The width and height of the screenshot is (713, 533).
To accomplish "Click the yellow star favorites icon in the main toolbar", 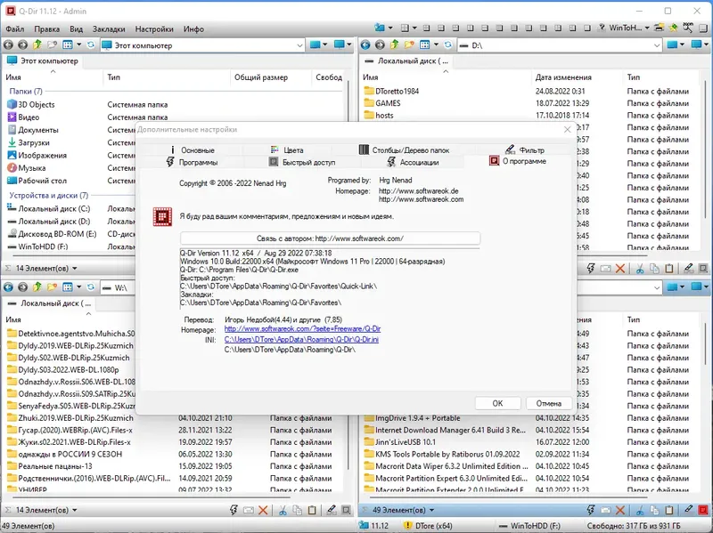I will (x=673, y=28).
